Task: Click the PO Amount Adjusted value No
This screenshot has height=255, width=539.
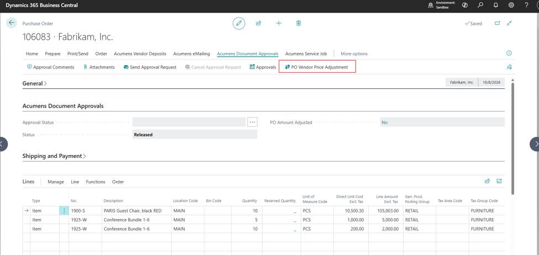Action: [x=442, y=122]
